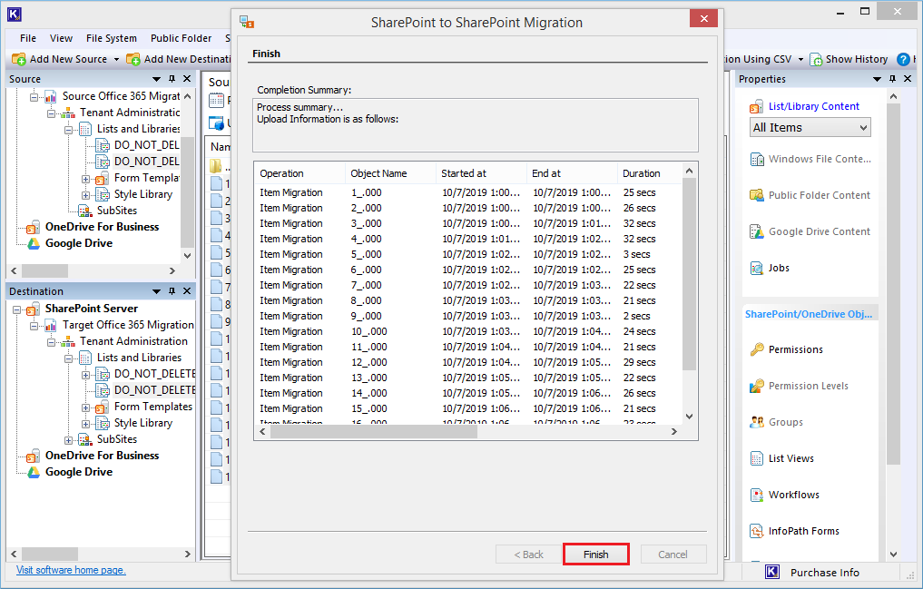Viewport: 923px width, 589px height.
Task: Click SharePoint/OneDrive Objects header
Action: (x=810, y=314)
